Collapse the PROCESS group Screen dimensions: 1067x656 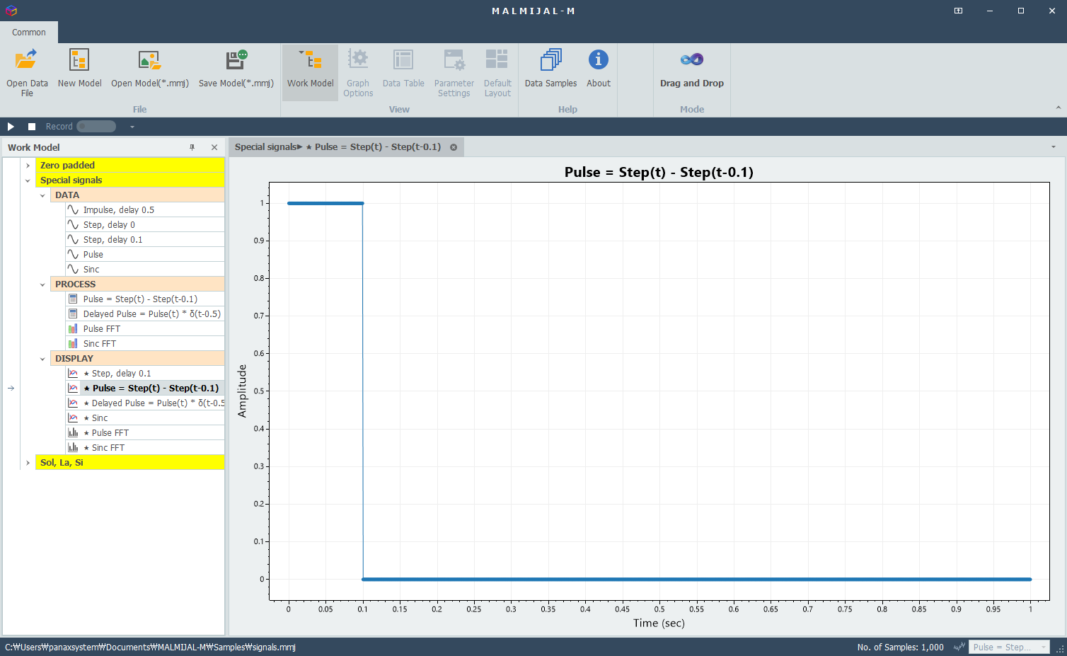click(x=42, y=284)
